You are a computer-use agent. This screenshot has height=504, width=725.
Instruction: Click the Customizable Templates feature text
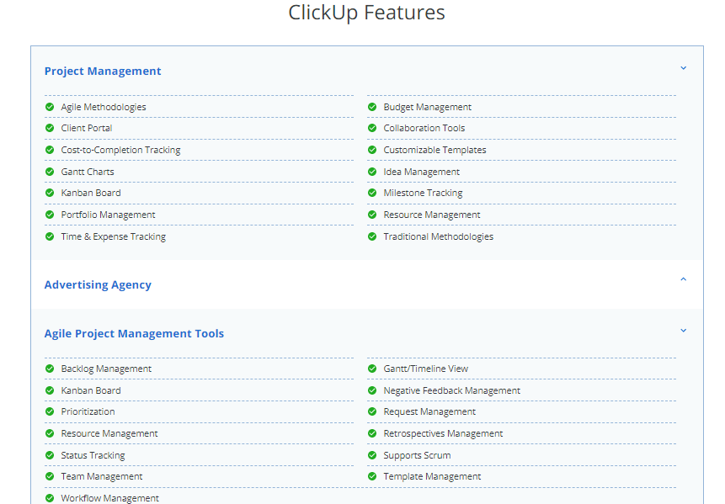pyautogui.click(x=434, y=150)
